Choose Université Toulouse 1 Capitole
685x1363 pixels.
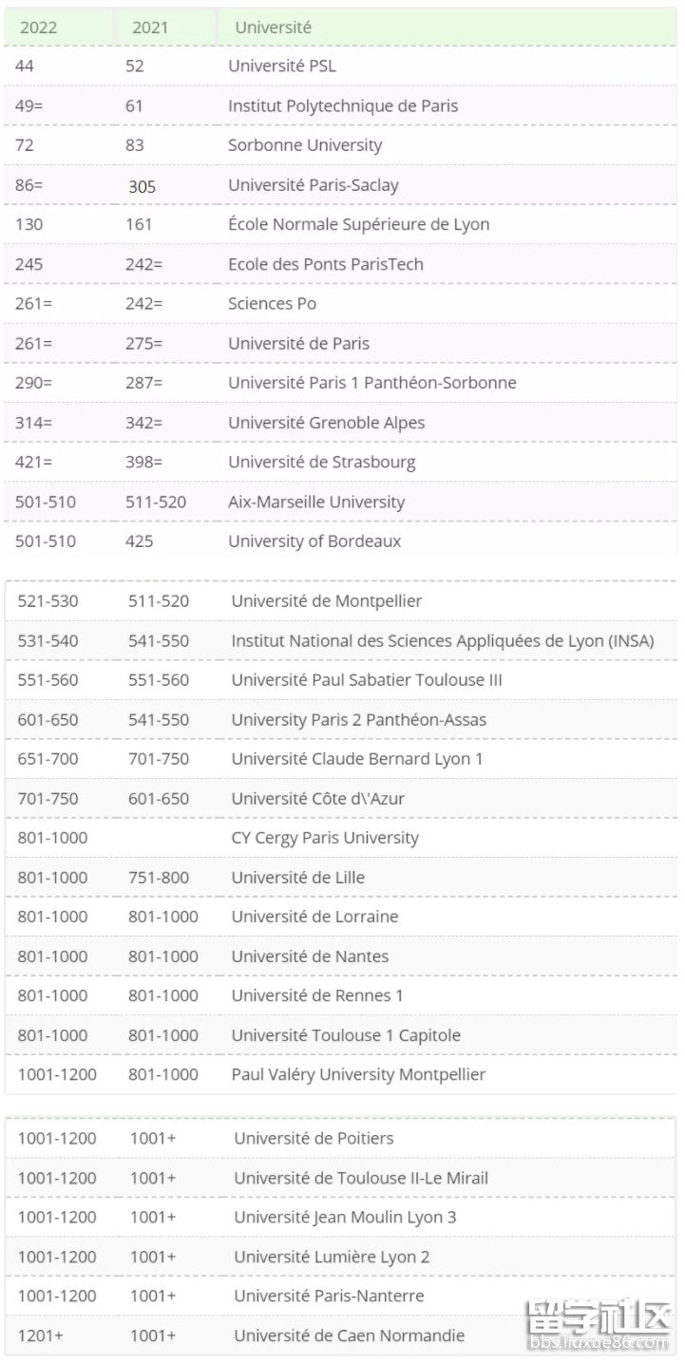[x=346, y=1035]
